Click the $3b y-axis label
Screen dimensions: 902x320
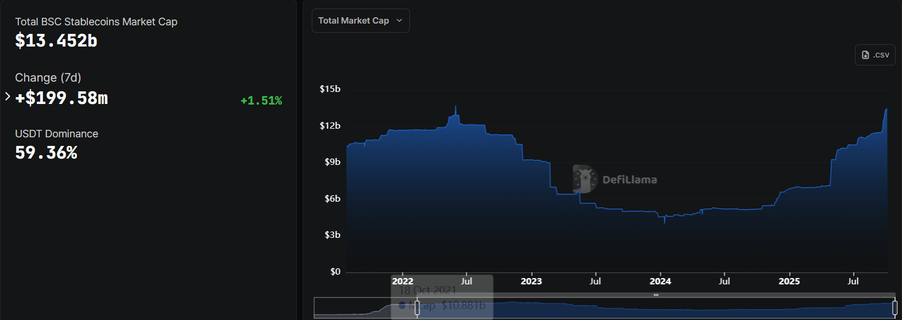pos(332,235)
